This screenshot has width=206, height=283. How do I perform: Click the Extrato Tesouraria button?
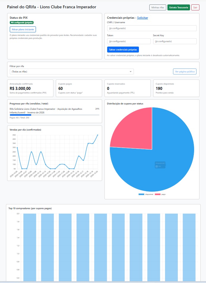178,7
